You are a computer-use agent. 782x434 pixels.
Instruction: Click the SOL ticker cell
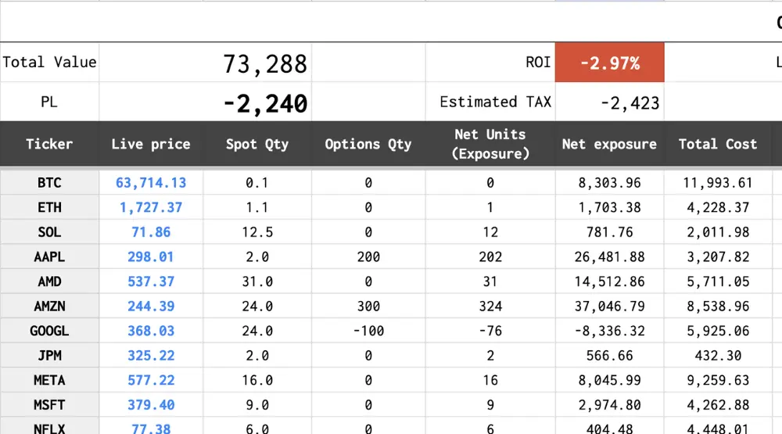tap(49, 232)
